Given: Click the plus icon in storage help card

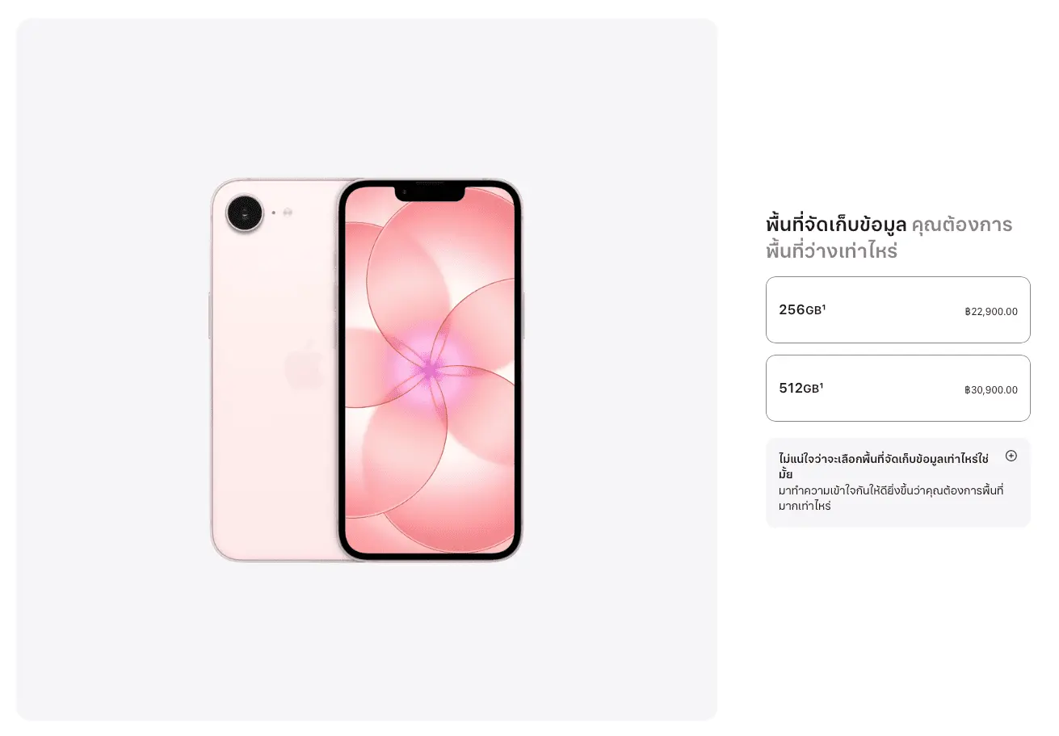Looking at the screenshot, I should (x=1011, y=456).
